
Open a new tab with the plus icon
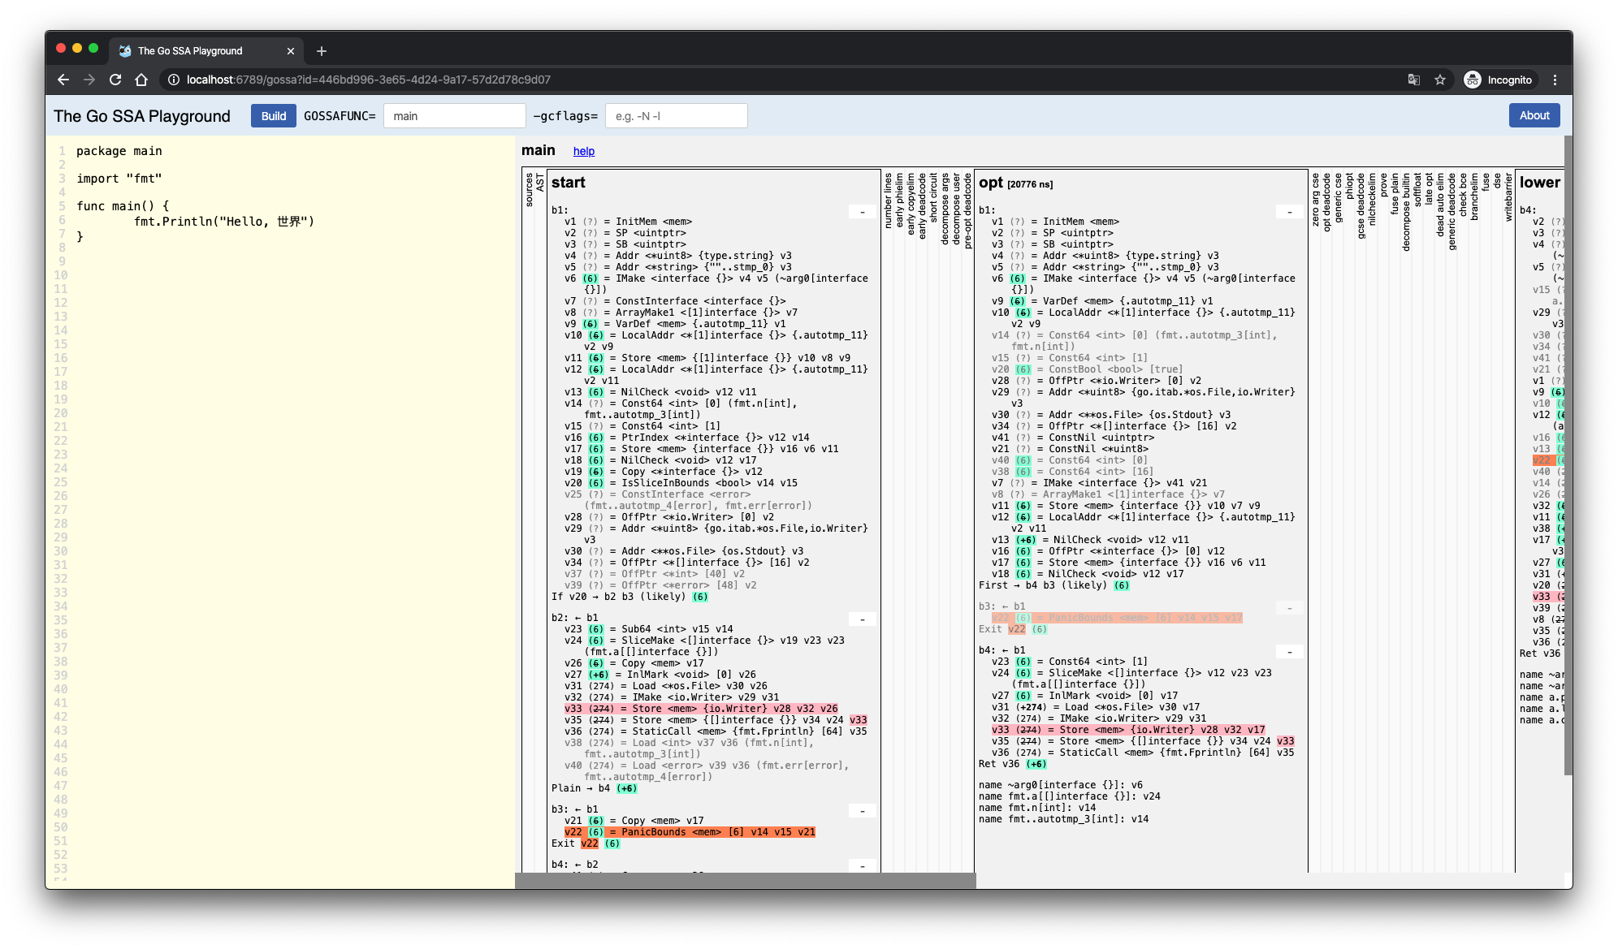tap(322, 51)
